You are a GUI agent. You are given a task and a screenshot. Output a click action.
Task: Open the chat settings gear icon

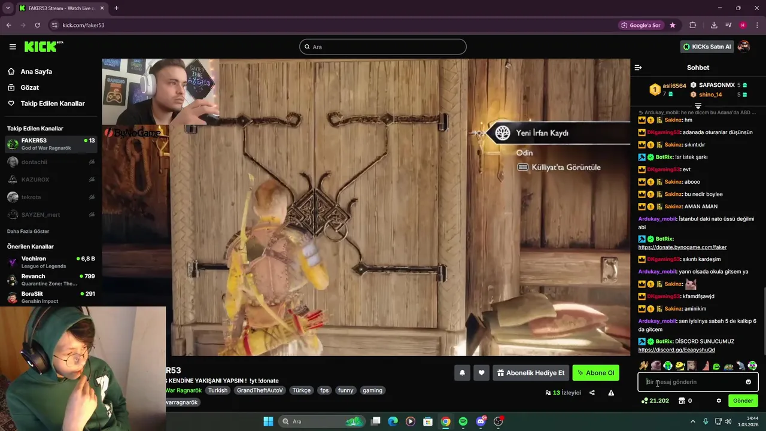[x=719, y=400]
